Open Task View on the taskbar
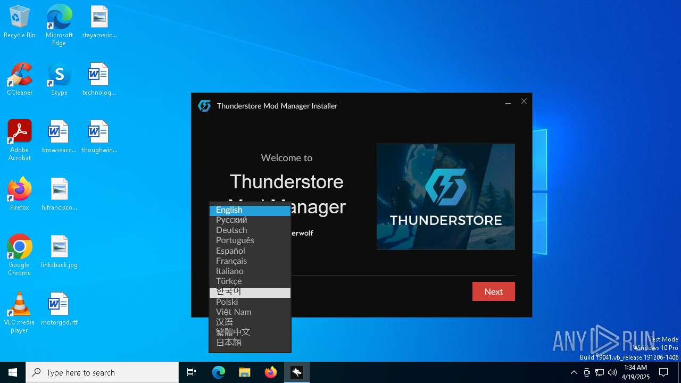The height and width of the screenshot is (383, 681). (192, 372)
